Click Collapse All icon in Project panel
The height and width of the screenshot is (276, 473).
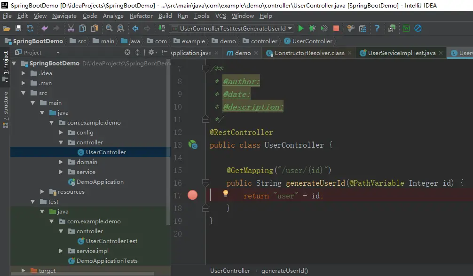[x=137, y=53]
